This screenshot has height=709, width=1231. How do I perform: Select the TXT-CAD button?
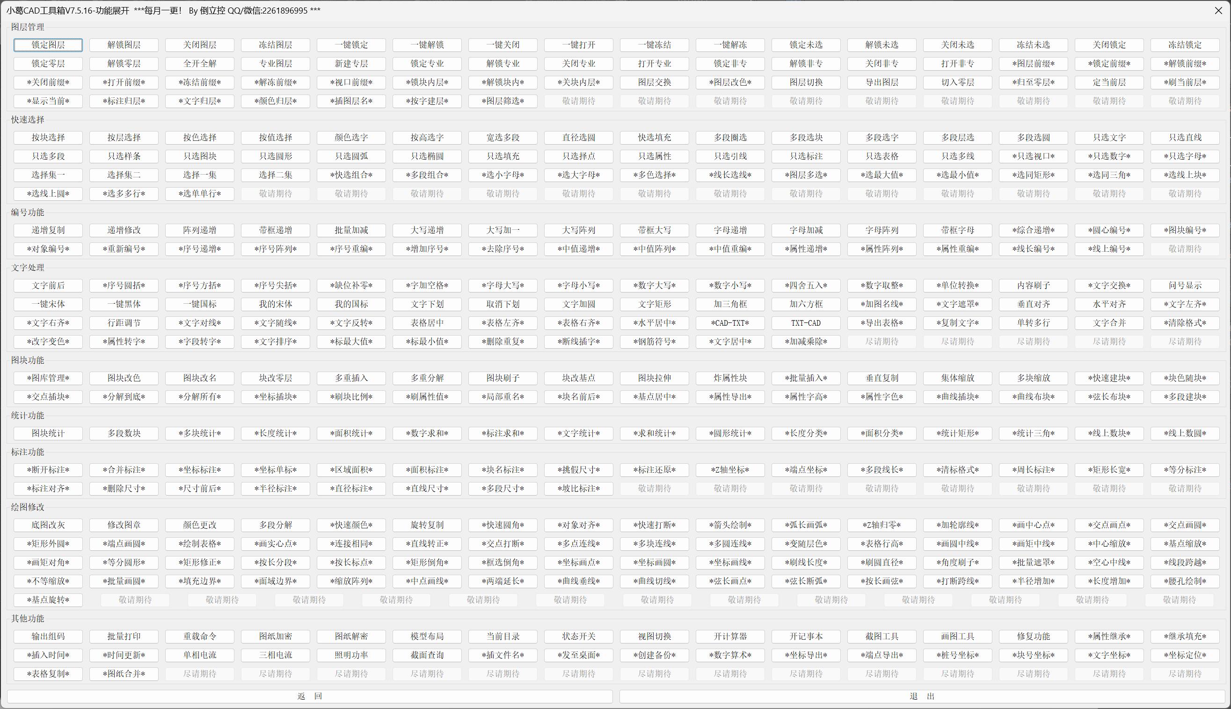point(806,323)
